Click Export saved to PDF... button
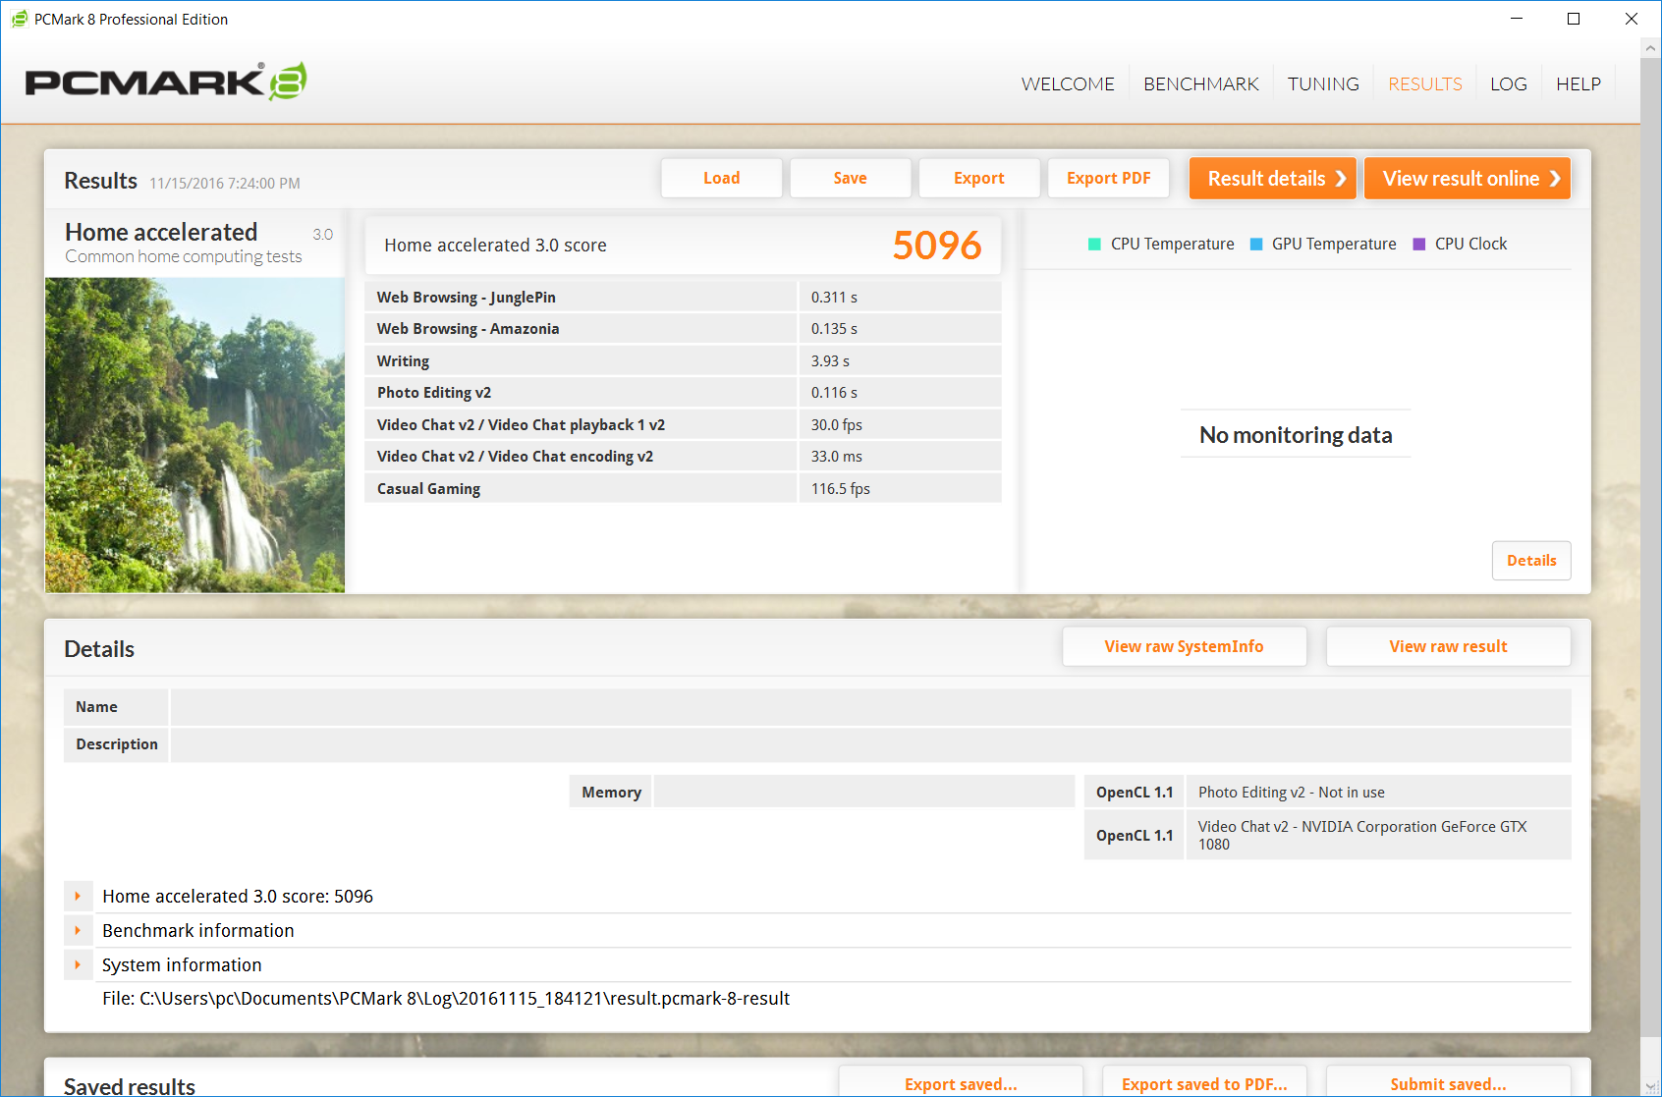This screenshot has width=1662, height=1097. [x=1204, y=1081]
